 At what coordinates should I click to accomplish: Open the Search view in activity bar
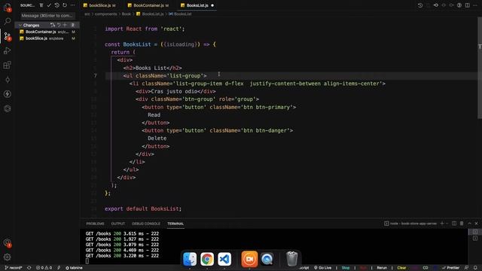pyautogui.click(x=7, y=21)
